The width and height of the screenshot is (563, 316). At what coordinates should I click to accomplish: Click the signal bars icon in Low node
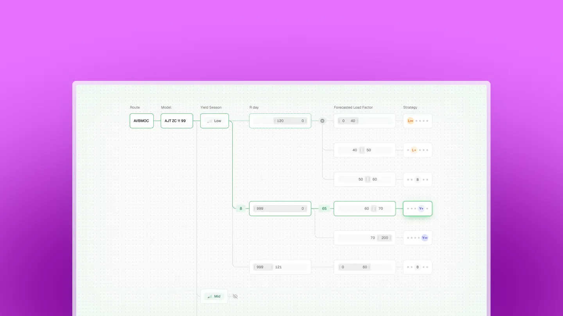point(210,121)
